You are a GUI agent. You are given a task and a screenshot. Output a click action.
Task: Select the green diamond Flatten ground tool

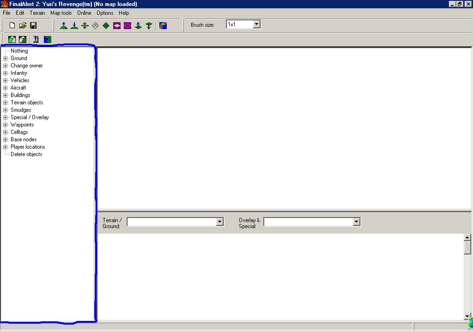[106, 26]
